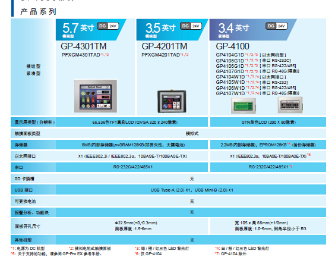Click the 显示屏类型 row label

tap(34, 122)
